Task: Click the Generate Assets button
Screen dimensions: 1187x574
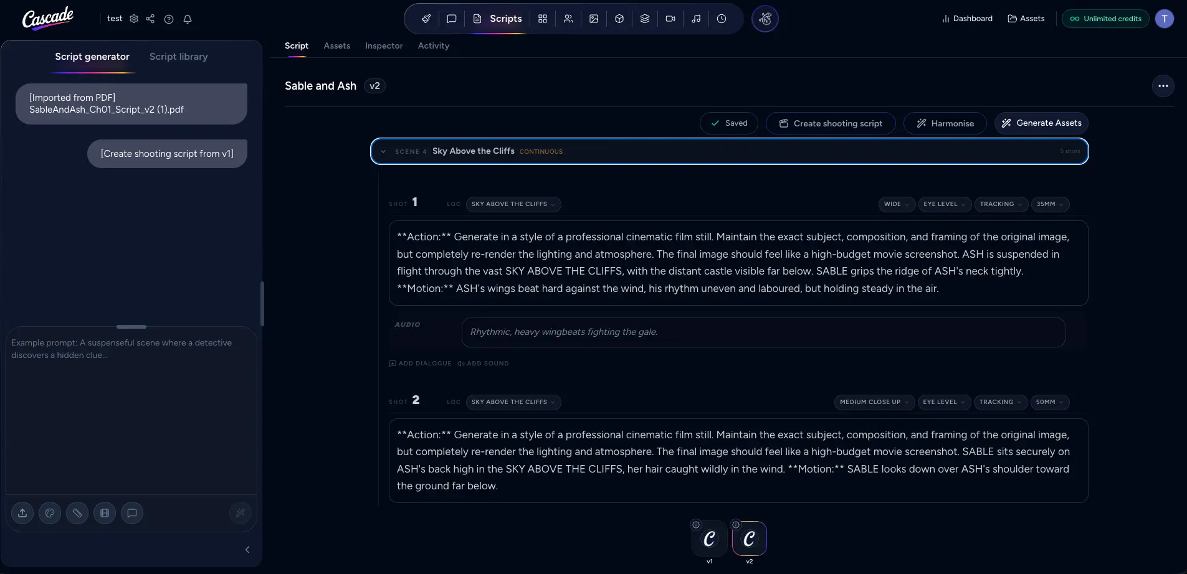Action: point(1041,123)
